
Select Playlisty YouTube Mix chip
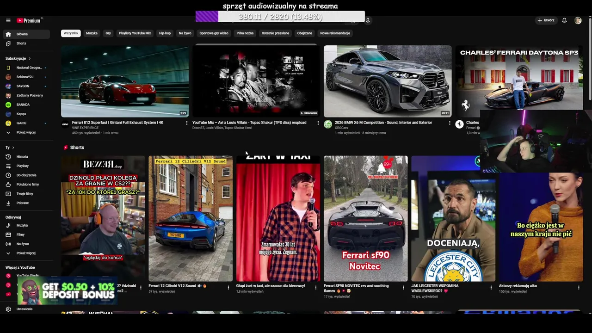click(x=135, y=33)
